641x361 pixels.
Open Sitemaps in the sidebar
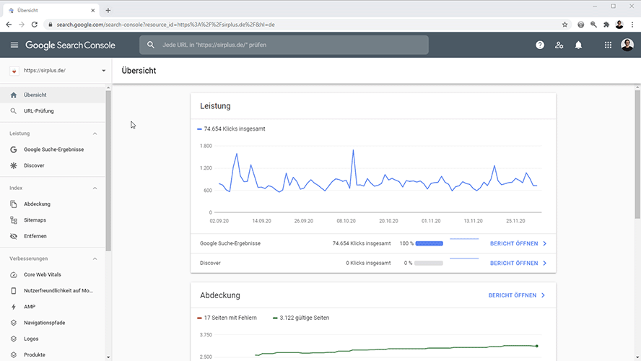tap(52, 220)
